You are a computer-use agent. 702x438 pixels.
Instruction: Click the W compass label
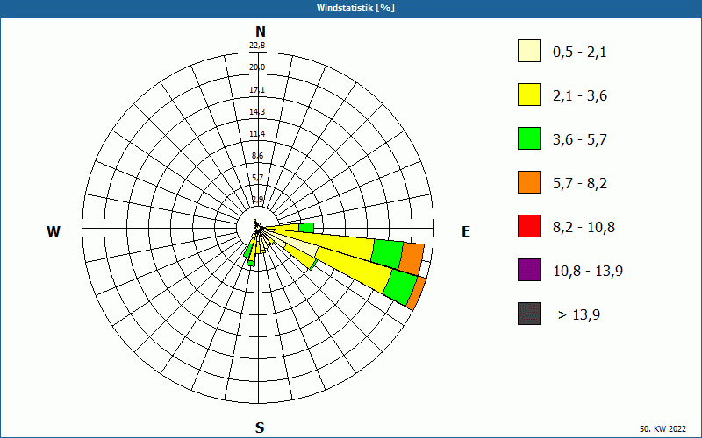(54, 231)
